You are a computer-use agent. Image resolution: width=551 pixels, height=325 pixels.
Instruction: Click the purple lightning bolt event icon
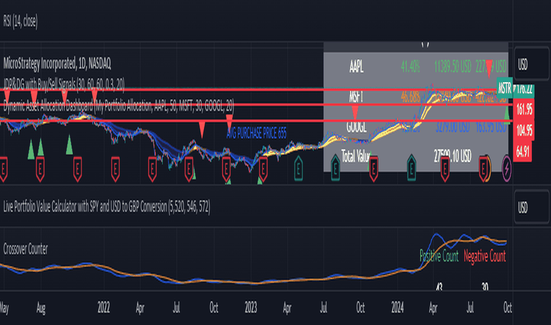[x=507, y=168]
